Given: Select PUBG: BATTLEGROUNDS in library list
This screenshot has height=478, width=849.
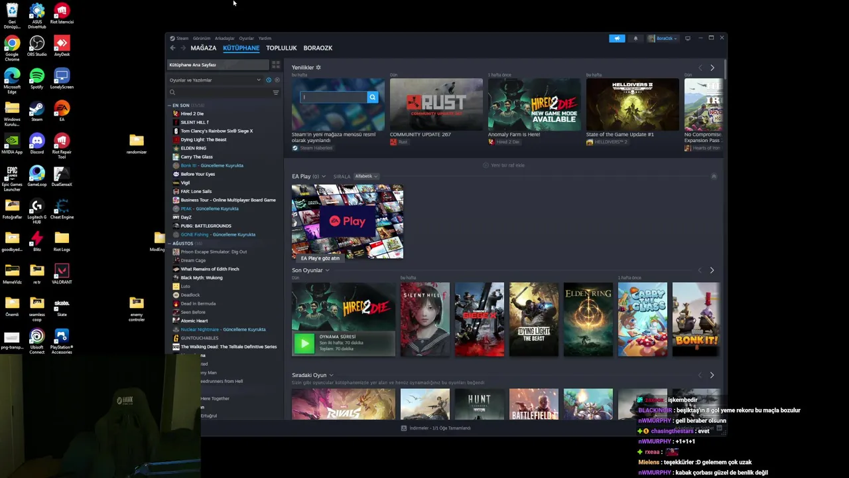Looking at the screenshot, I should point(206,226).
